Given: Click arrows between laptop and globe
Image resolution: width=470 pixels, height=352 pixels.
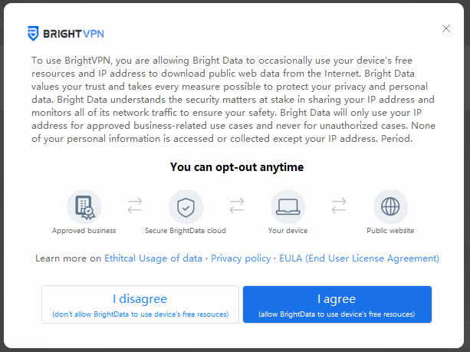Looking at the screenshot, I should click(339, 206).
